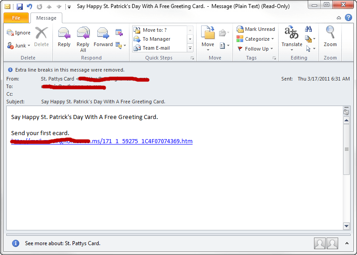
Task: Open the Select cursor dropdown
Action: 310,49
